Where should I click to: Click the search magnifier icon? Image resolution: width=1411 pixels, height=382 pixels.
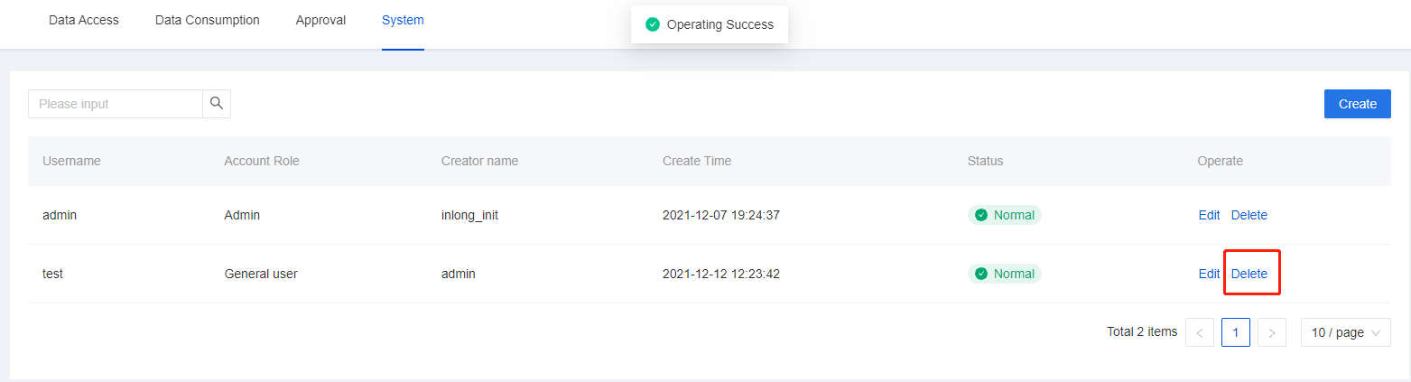(x=217, y=104)
